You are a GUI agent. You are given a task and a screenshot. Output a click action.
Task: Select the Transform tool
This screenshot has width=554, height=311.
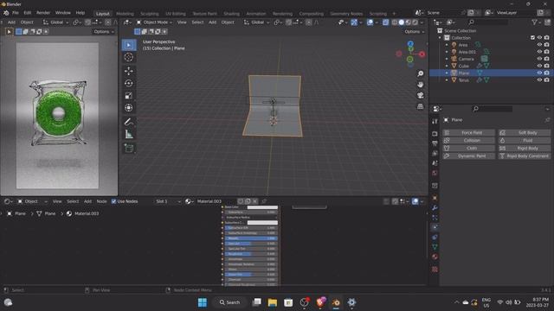pyautogui.click(x=129, y=107)
